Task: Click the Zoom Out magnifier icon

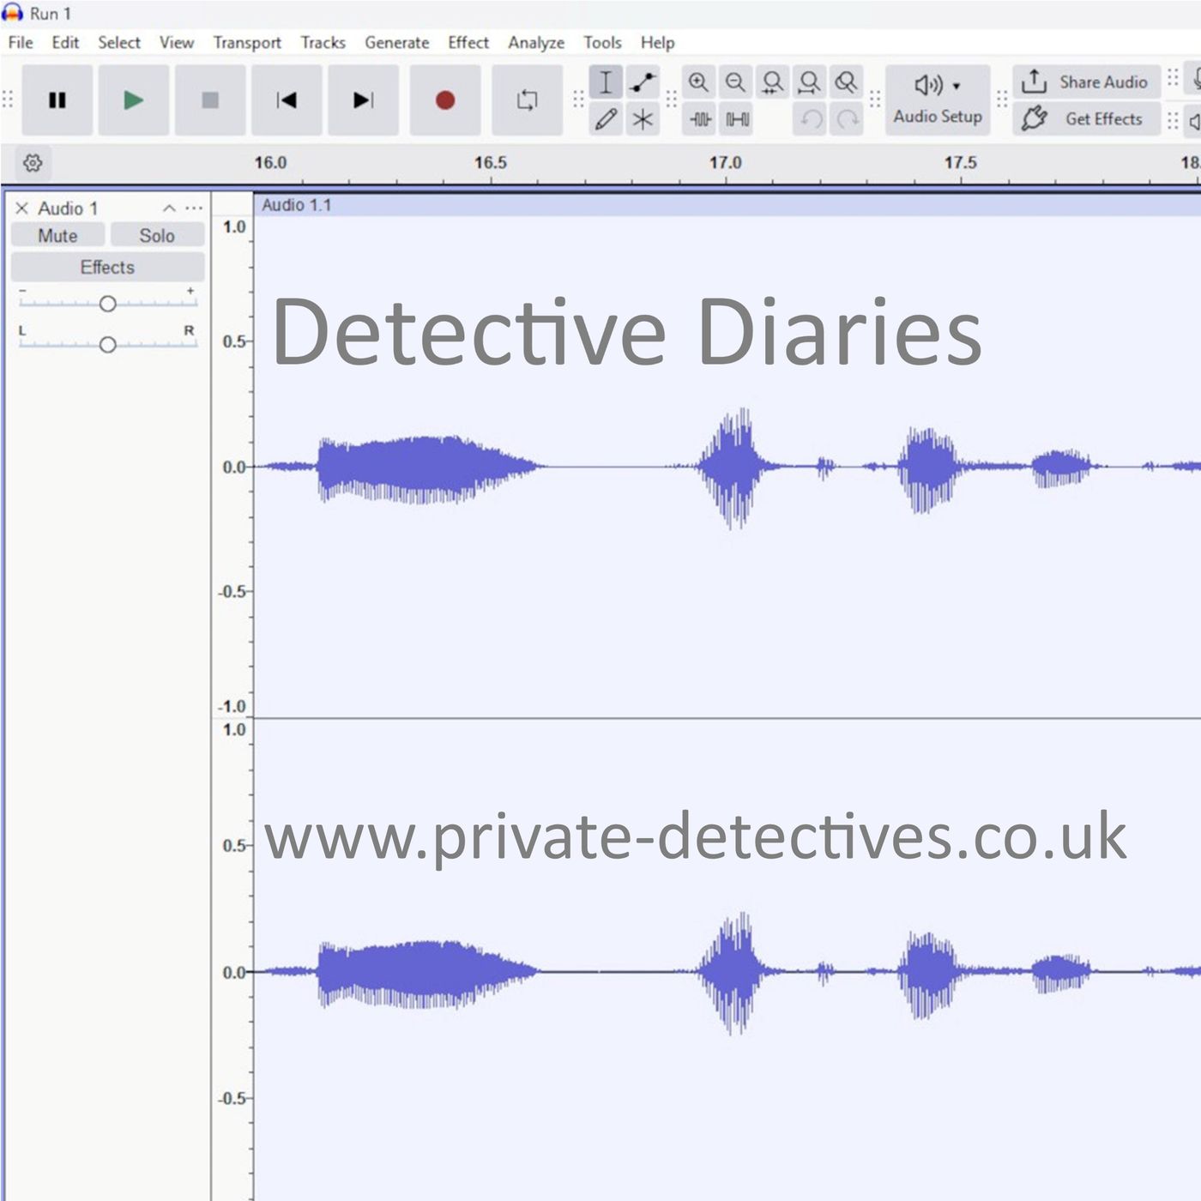Action: (x=735, y=82)
